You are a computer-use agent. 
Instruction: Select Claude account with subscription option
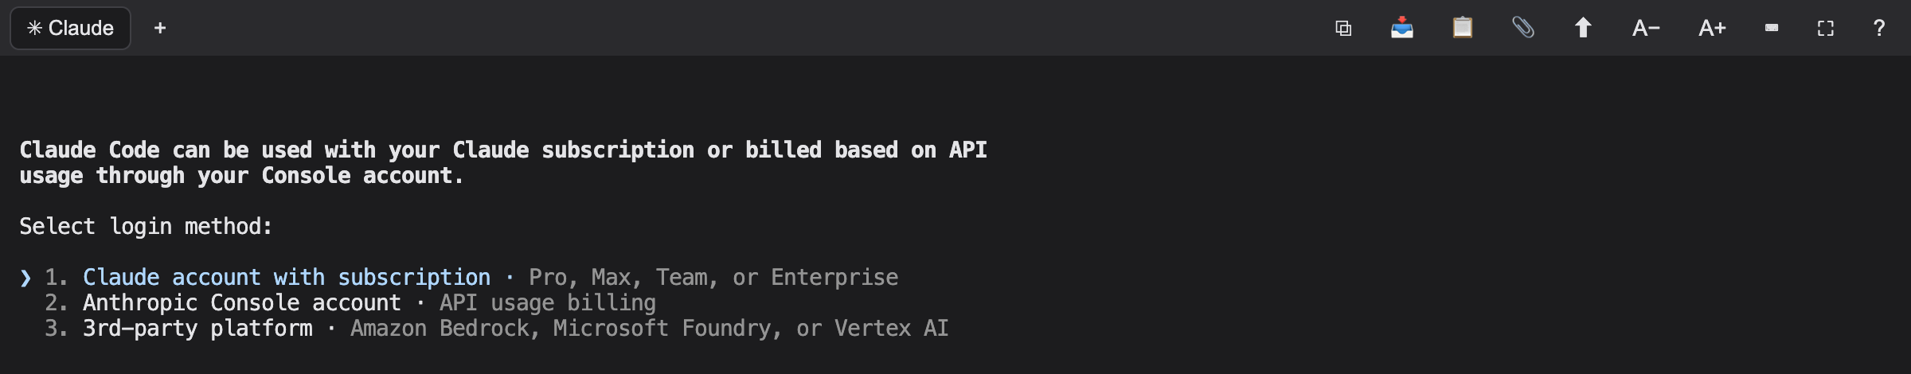pos(287,277)
